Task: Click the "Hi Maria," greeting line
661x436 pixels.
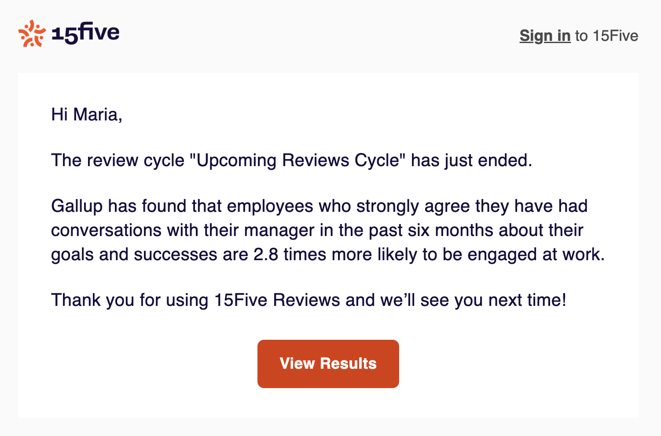Action: (87, 114)
